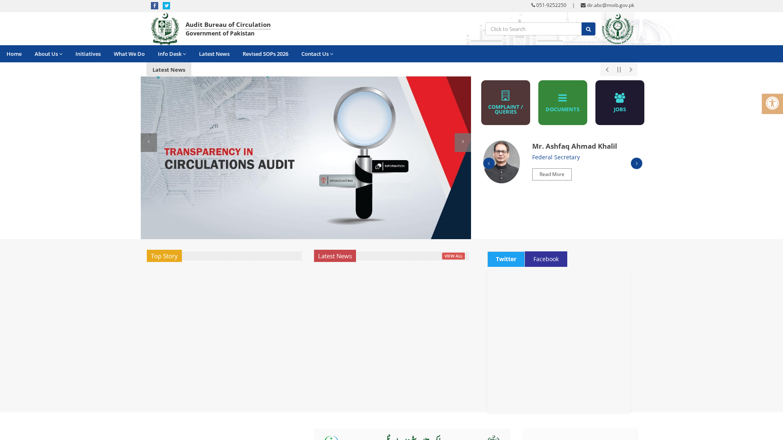
Task: Open the Documents tile
Action: [x=563, y=103]
